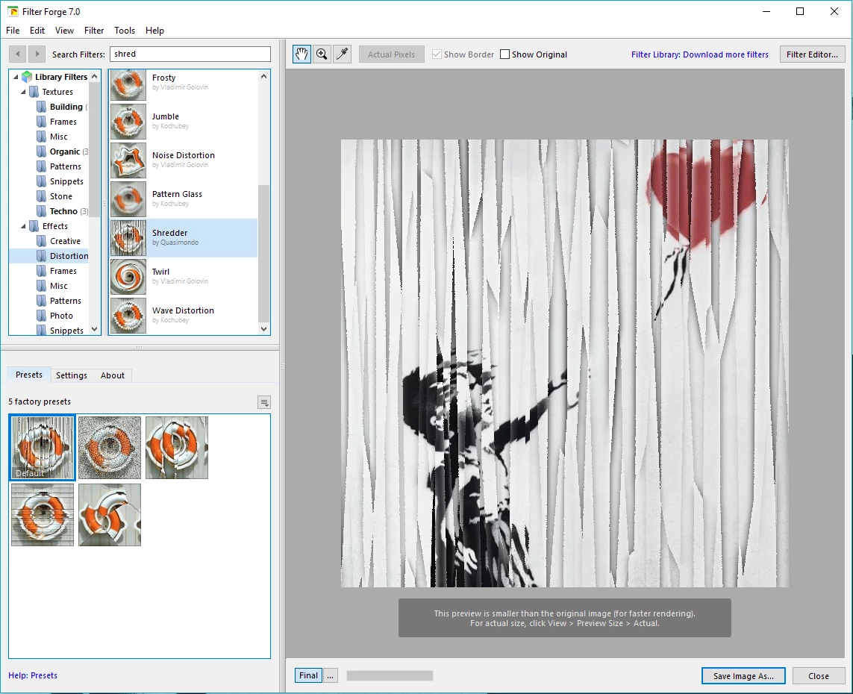Open the Filter Editor

812,54
